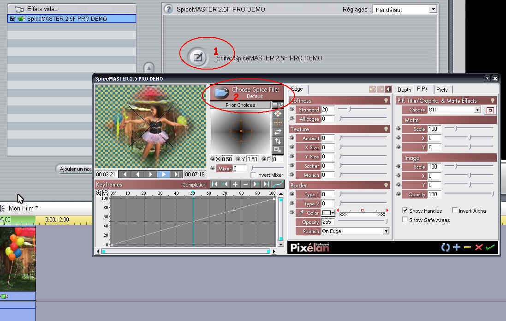Uncheck the Show Handles checkbox

[x=405, y=210]
